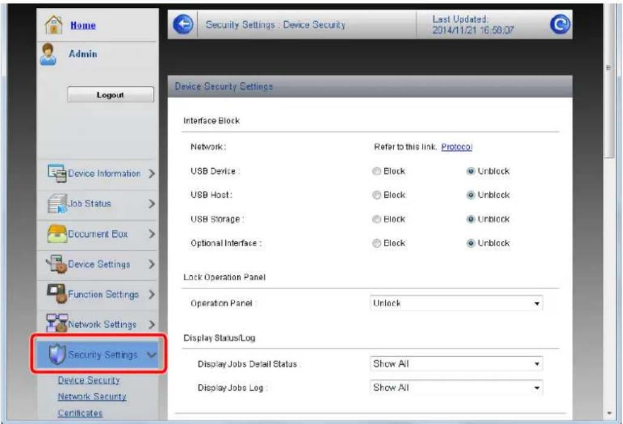Open the Device Security link
This screenshot has height=424, width=623.
[x=88, y=380]
